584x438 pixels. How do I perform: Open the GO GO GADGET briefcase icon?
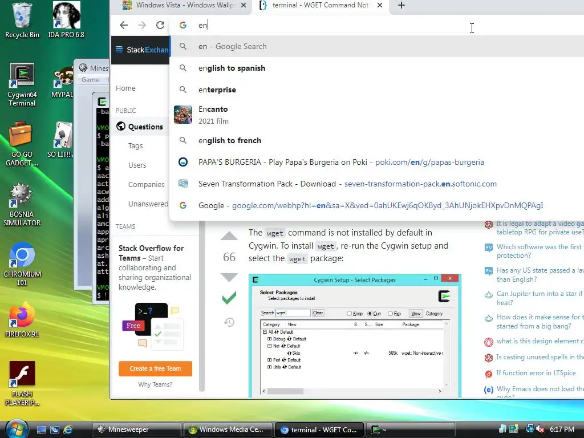click(x=22, y=144)
